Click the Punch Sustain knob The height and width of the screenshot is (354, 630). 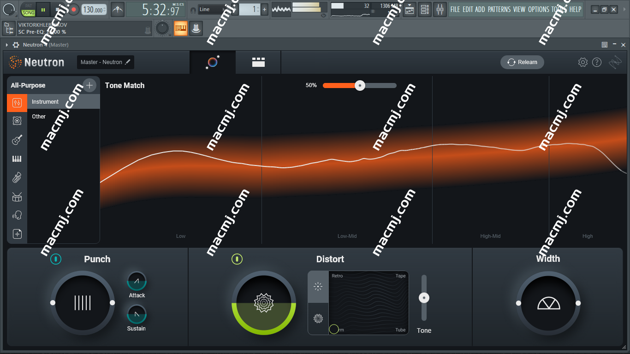tap(137, 314)
